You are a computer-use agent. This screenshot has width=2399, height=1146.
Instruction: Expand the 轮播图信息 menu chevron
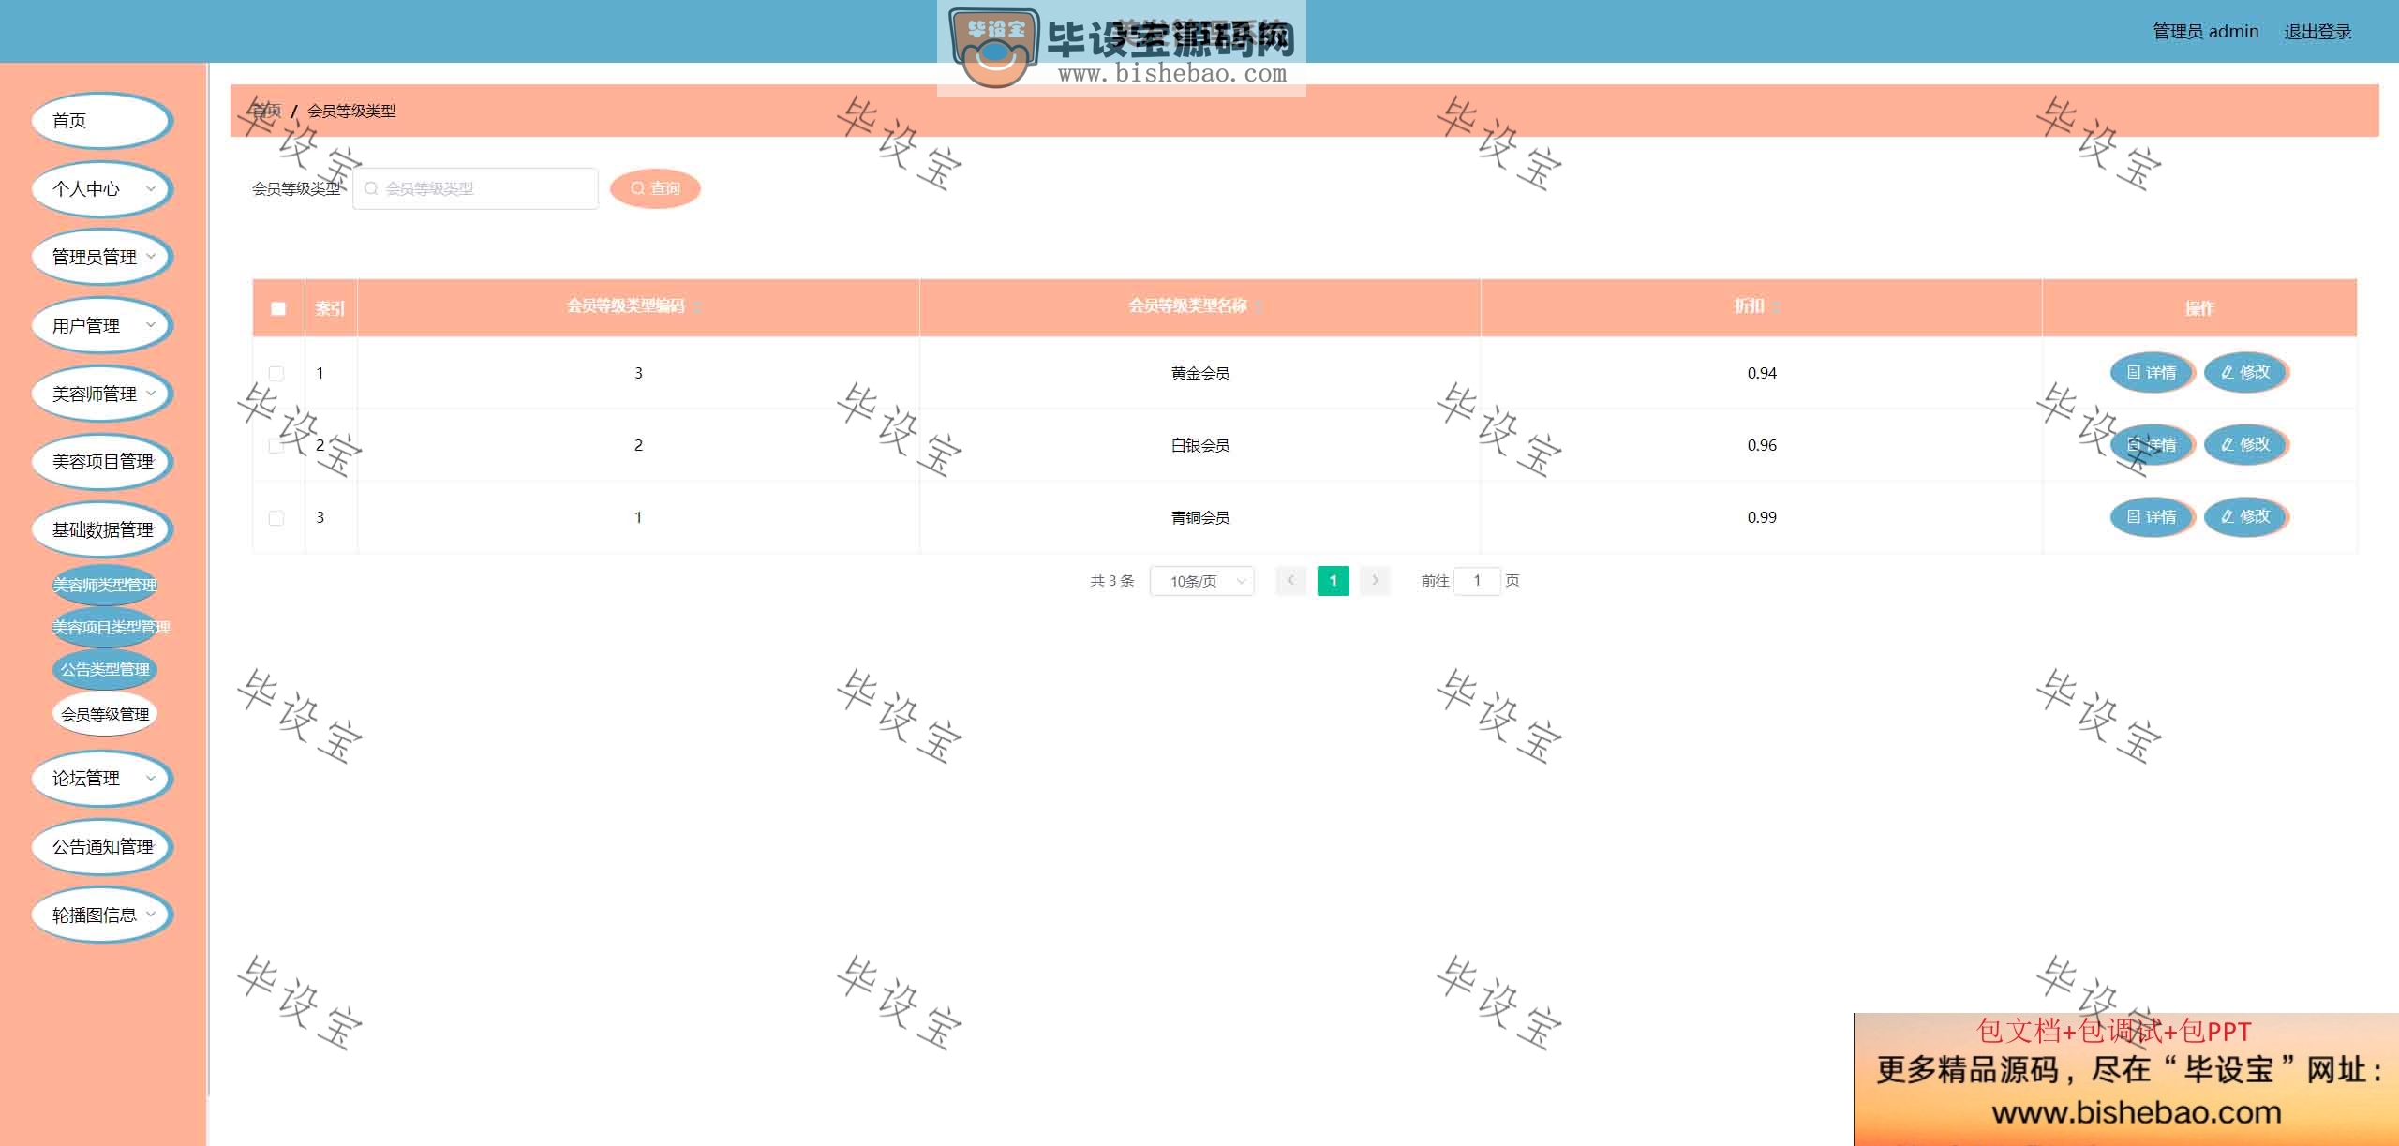click(151, 915)
